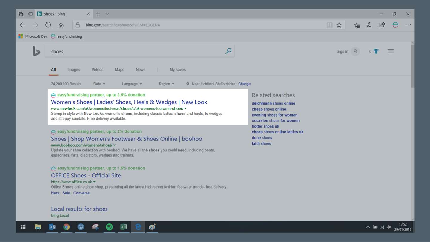Open the Hers sublink under OFFICE
This screenshot has height=242, width=430.
point(55,193)
